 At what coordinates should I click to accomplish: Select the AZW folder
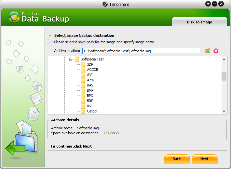point(90,80)
